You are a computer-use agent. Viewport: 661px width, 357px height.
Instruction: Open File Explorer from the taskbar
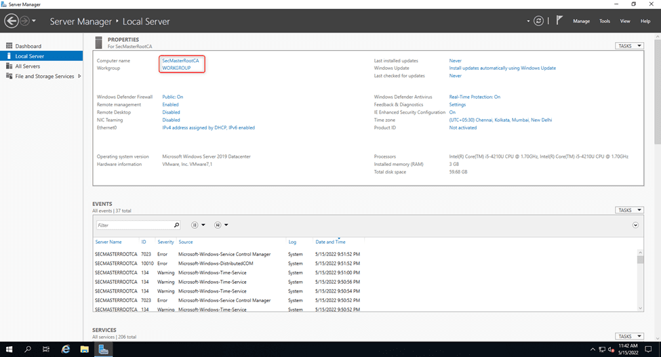click(85, 350)
